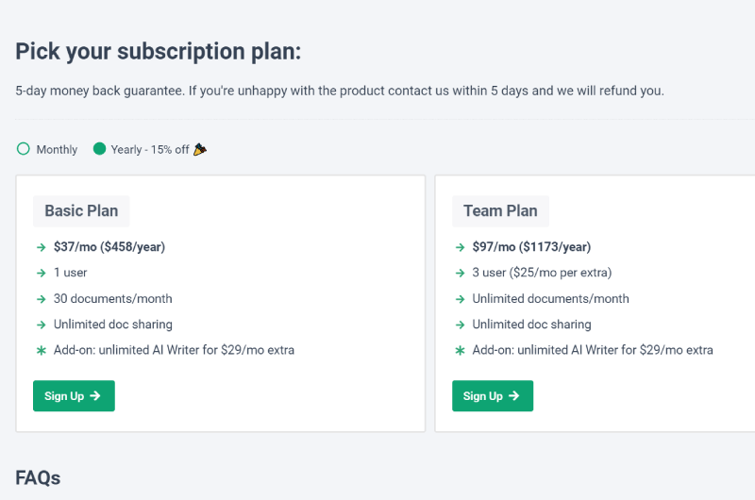The height and width of the screenshot is (500, 755).
Task: Click Basic Plan's Unlimited doc sharing text
Action: coord(112,325)
